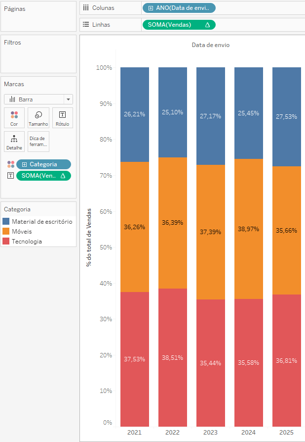
Task: Open the Rótulo (label) marks card
Action: pyautogui.click(x=62, y=118)
